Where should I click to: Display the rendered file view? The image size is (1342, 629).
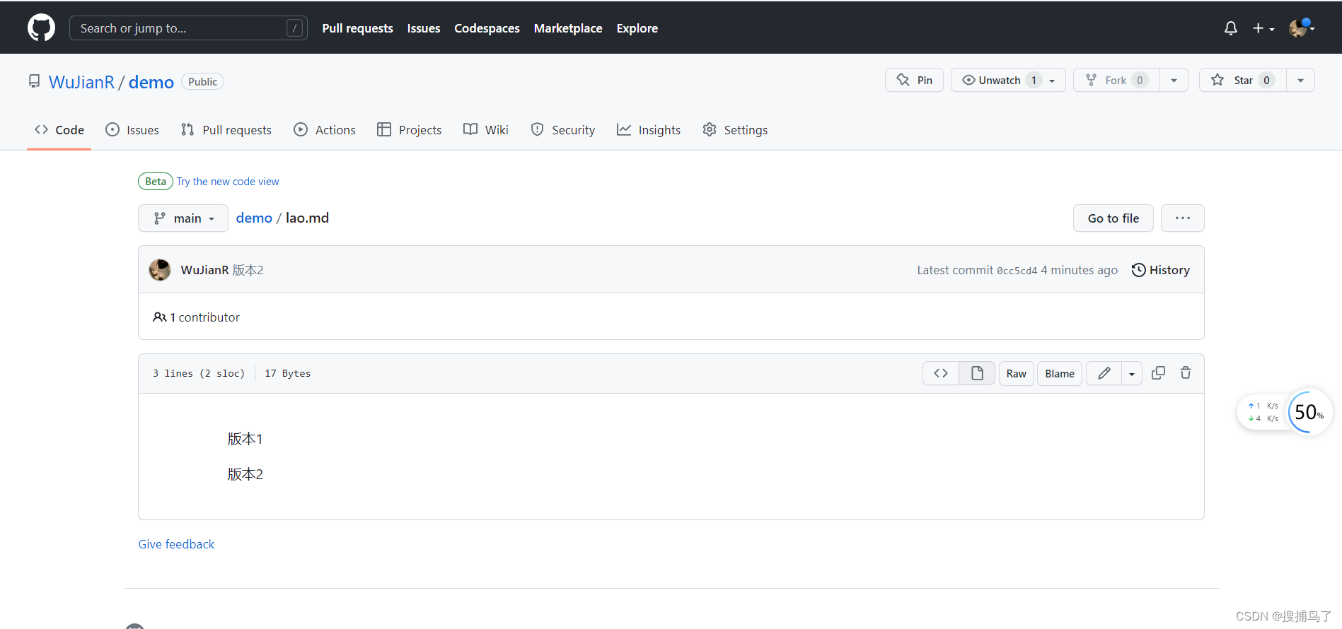click(977, 373)
